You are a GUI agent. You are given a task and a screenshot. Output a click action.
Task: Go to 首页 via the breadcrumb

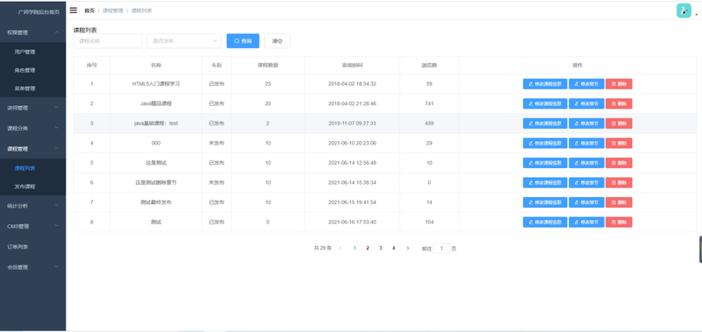pyautogui.click(x=90, y=11)
